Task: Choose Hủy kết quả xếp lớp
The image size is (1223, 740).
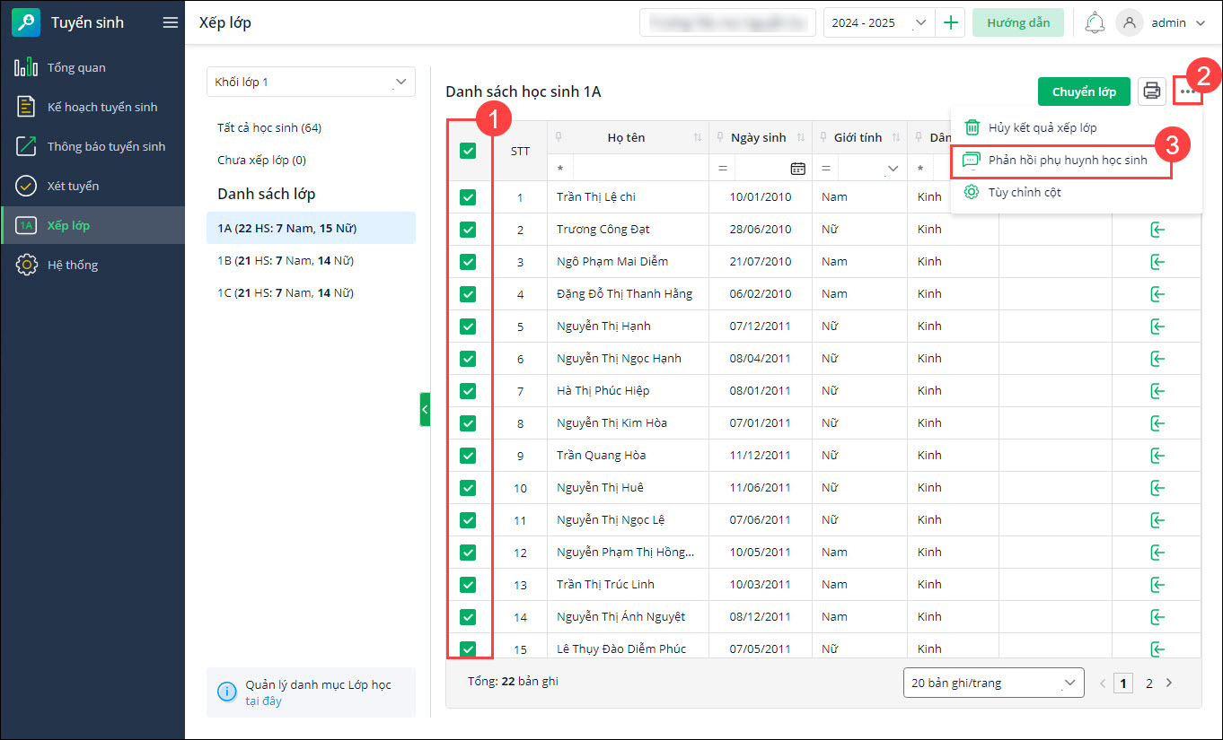Action: (1076, 127)
